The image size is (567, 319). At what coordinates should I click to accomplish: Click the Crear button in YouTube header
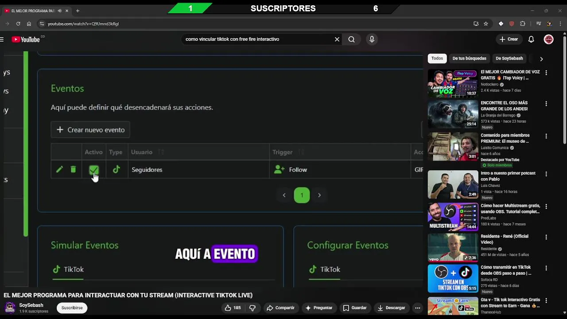click(509, 39)
